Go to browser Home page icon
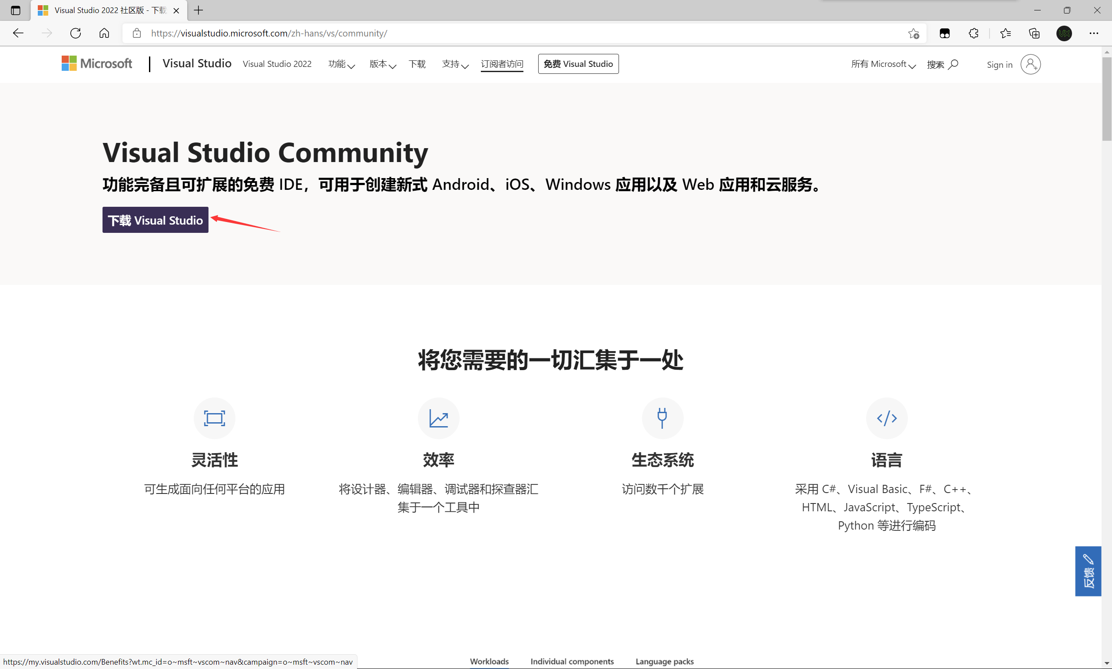This screenshot has width=1112, height=669. tap(104, 33)
